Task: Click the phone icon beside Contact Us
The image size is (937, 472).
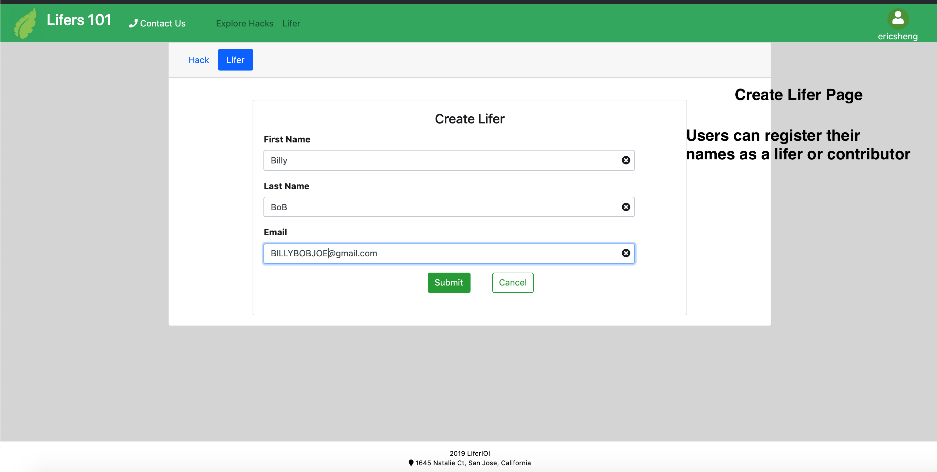Action: point(133,23)
